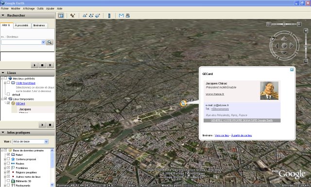Open the Ajouter menu
The height and width of the screenshot is (187, 311).
click(x=50, y=9)
